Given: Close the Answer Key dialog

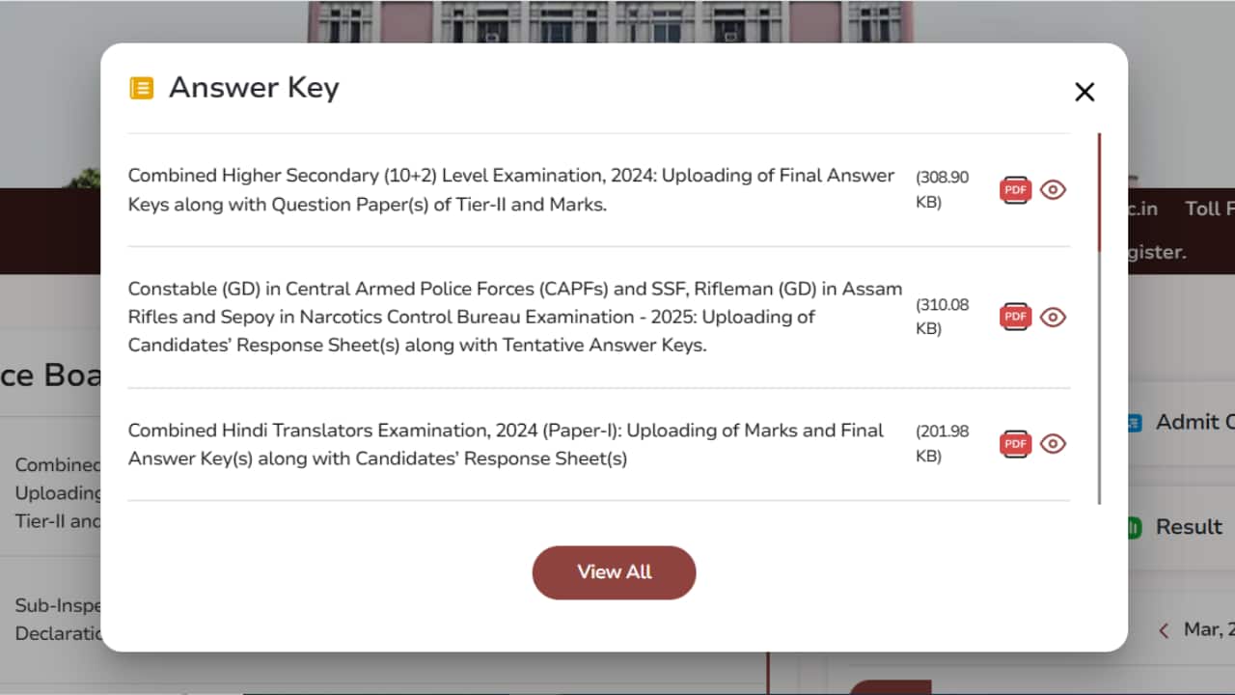Looking at the screenshot, I should (1084, 92).
